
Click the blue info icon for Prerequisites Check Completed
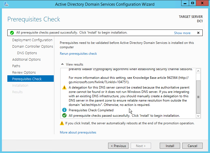[x=64, y=110]
